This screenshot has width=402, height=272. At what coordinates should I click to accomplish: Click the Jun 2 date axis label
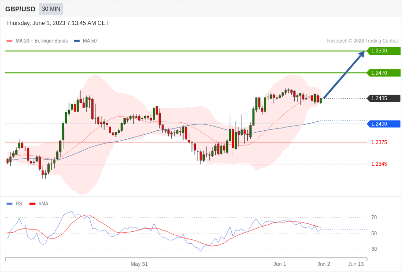(x=323, y=264)
